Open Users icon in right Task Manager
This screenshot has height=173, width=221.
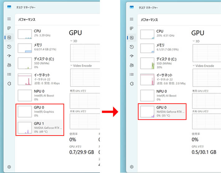(x=132, y=65)
